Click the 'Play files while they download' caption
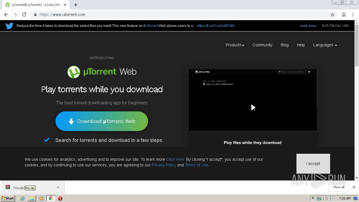Viewport: 359px width, 202px height. pyautogui.click(x=252, y=143)
